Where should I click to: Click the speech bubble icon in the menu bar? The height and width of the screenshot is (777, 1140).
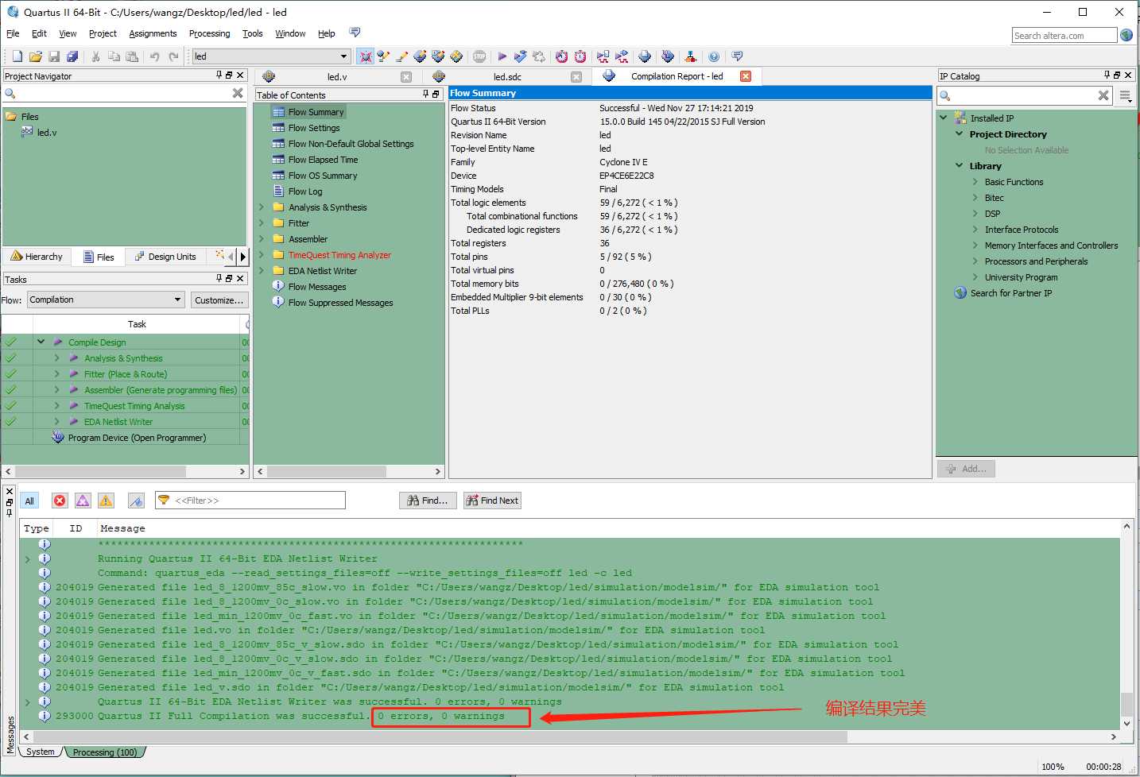pos(355,33)
